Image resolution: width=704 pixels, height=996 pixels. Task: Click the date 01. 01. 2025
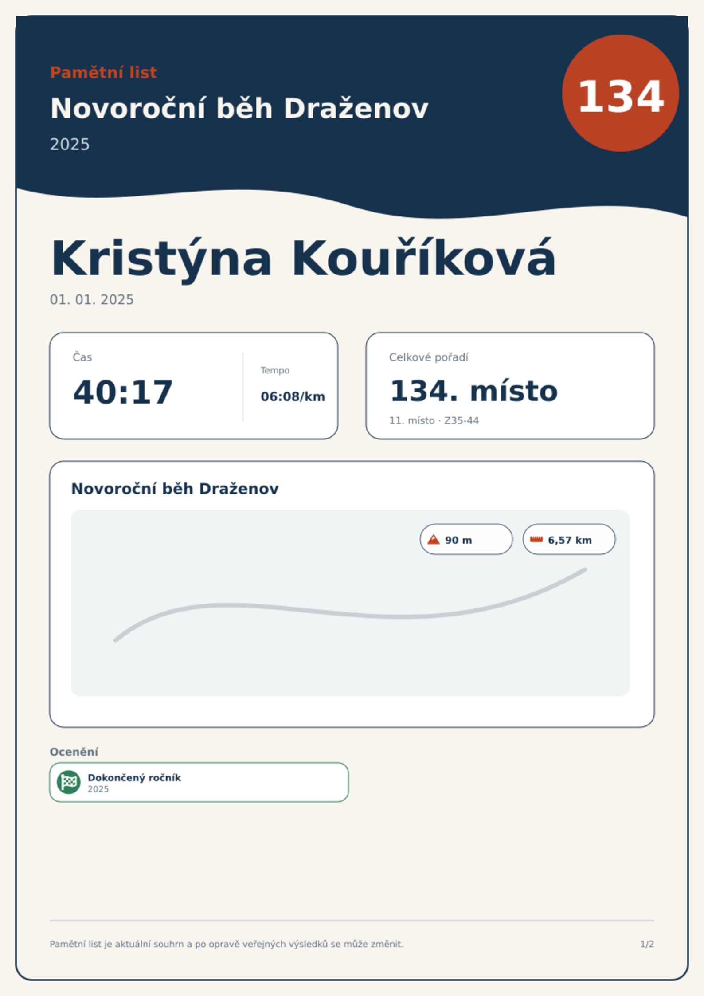coord(92,300)
